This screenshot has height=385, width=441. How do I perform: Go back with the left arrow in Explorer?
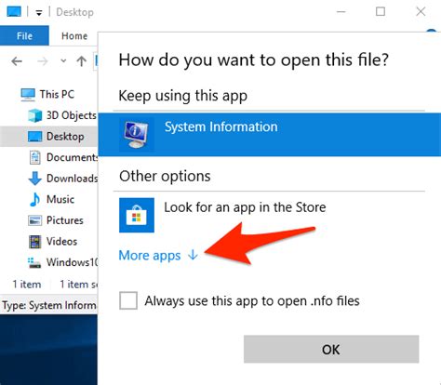click(x=17, y=61)
